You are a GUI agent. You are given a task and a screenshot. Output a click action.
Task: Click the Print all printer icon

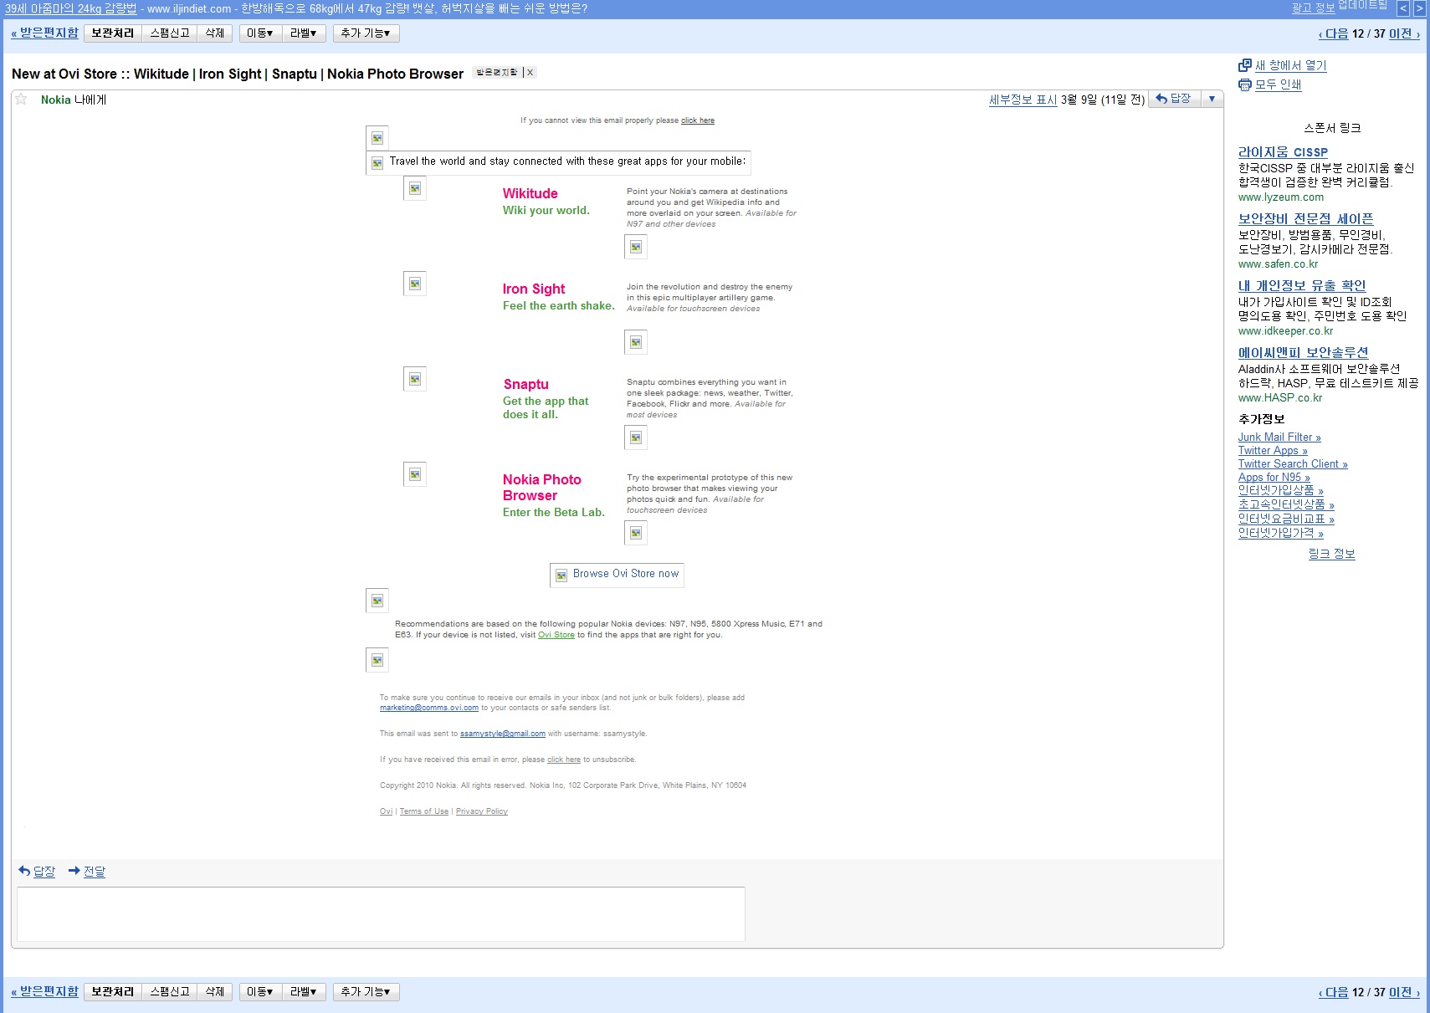1245,84
